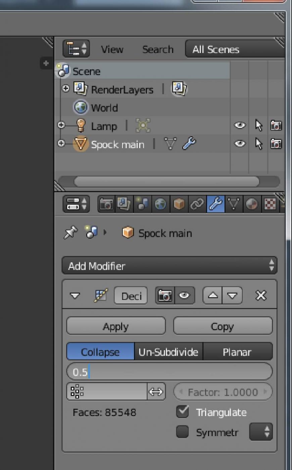Move Decimate modifier down the stack
The height and width of the screenshot is (470, 292).
pos(232,296)
